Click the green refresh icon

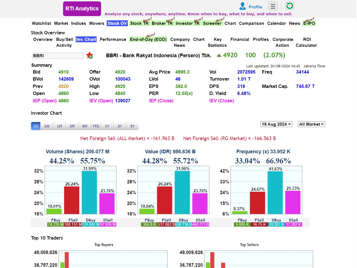[289, 6]
